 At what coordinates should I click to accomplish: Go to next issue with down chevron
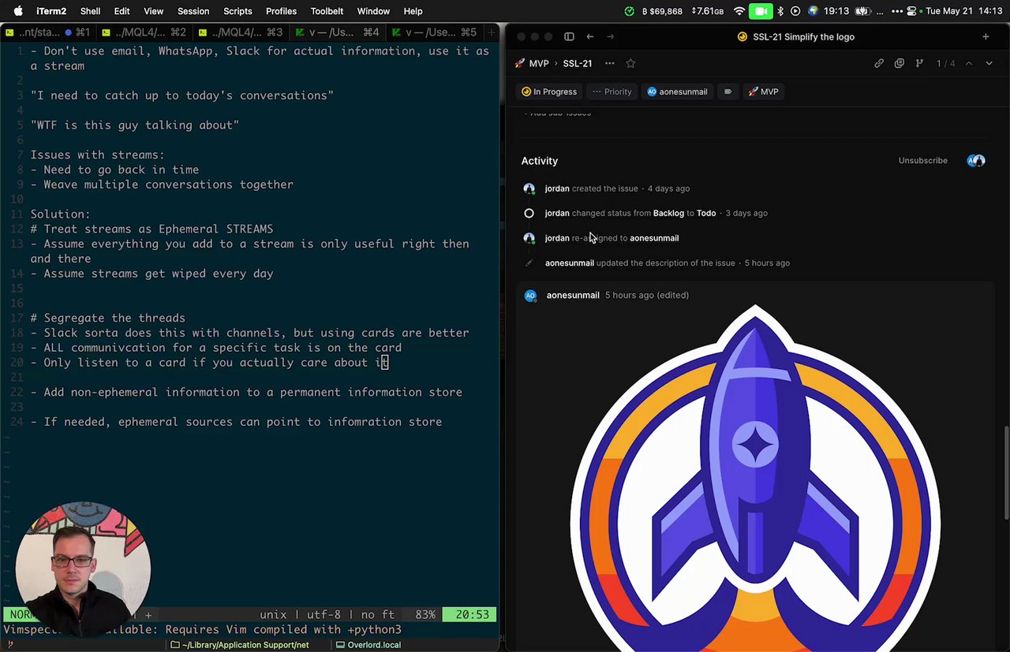[989, 63]
